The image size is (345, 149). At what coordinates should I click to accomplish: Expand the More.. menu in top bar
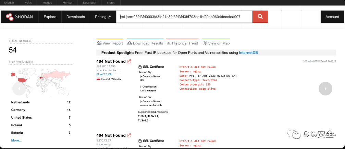pyautogui.click(x=111, y=3)
